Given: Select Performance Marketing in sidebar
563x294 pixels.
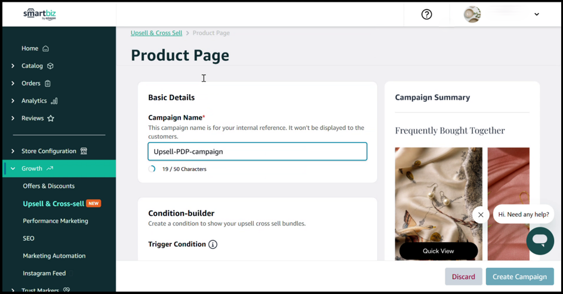Looking at the screenshot, I should (55, 221).
